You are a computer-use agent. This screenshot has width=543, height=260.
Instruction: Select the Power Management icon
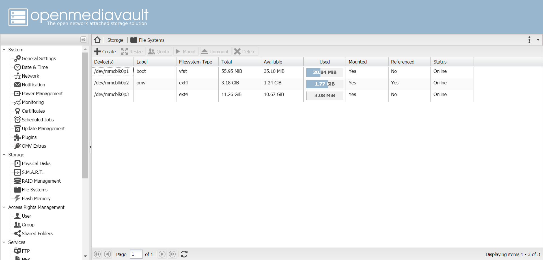point(18,93)
